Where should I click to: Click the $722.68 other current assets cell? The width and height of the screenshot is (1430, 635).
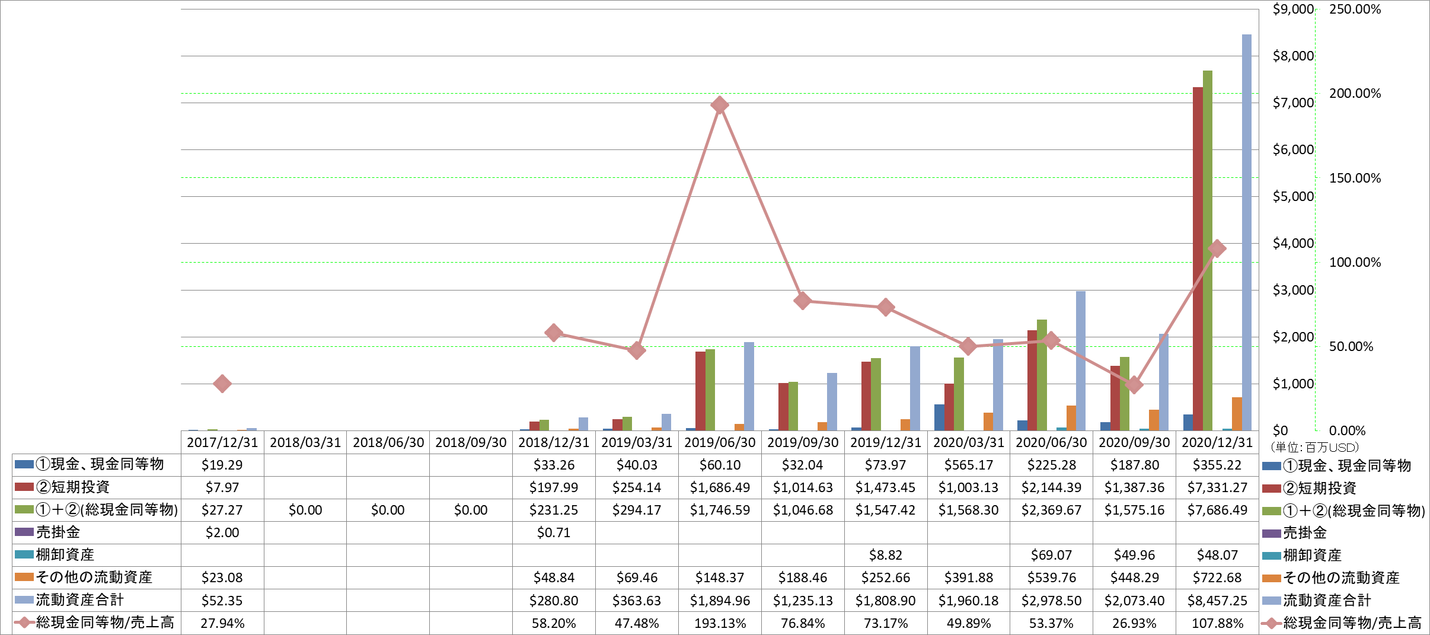pos(1217,577)
